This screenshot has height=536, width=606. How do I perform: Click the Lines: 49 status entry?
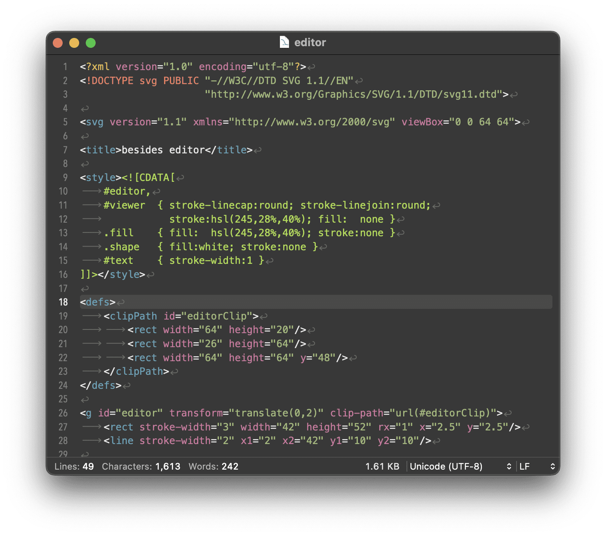tap(74, 466)
